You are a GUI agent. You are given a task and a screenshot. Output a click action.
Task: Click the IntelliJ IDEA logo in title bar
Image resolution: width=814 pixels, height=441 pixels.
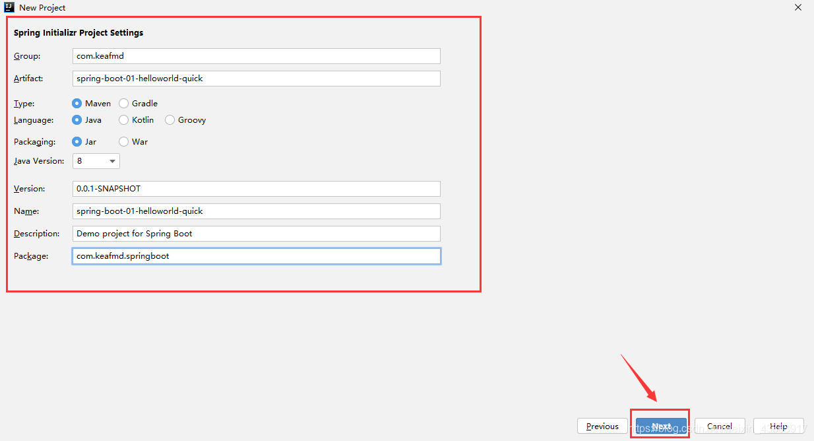click(9, 7)
